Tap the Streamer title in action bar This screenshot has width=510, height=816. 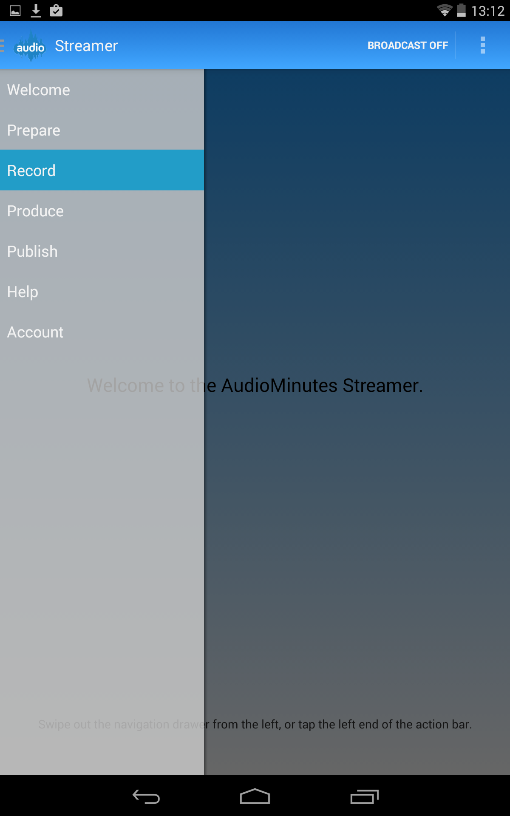86,45
